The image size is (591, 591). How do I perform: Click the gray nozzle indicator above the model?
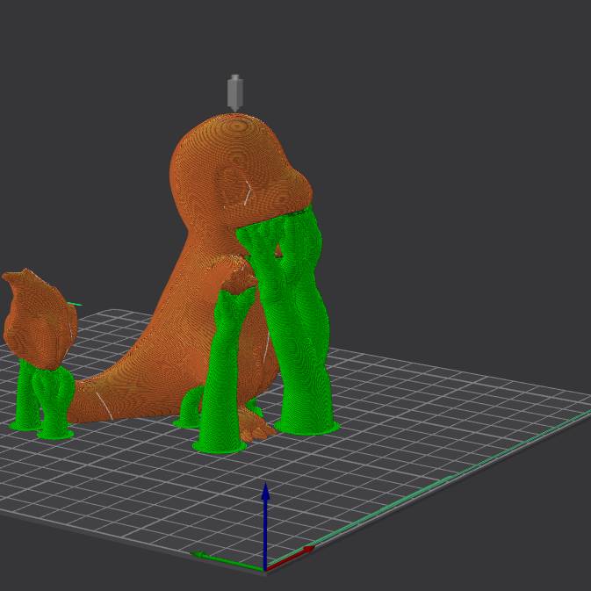point(234,93)
